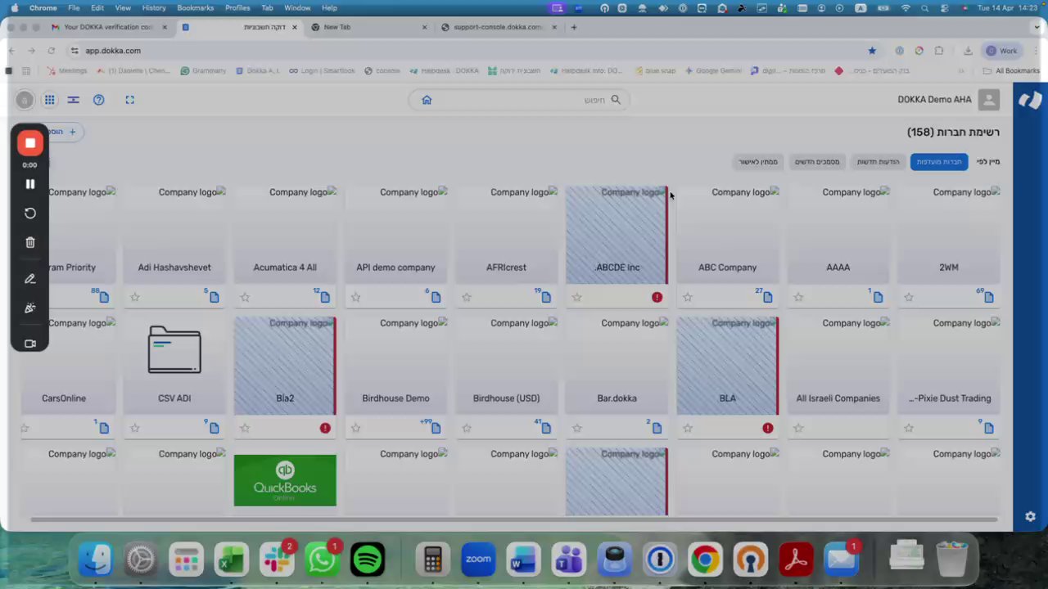Screen dimensions: 1048x589
Task: Open documents icon on Birdhouse (USD) card
Action: coord(545,428)
